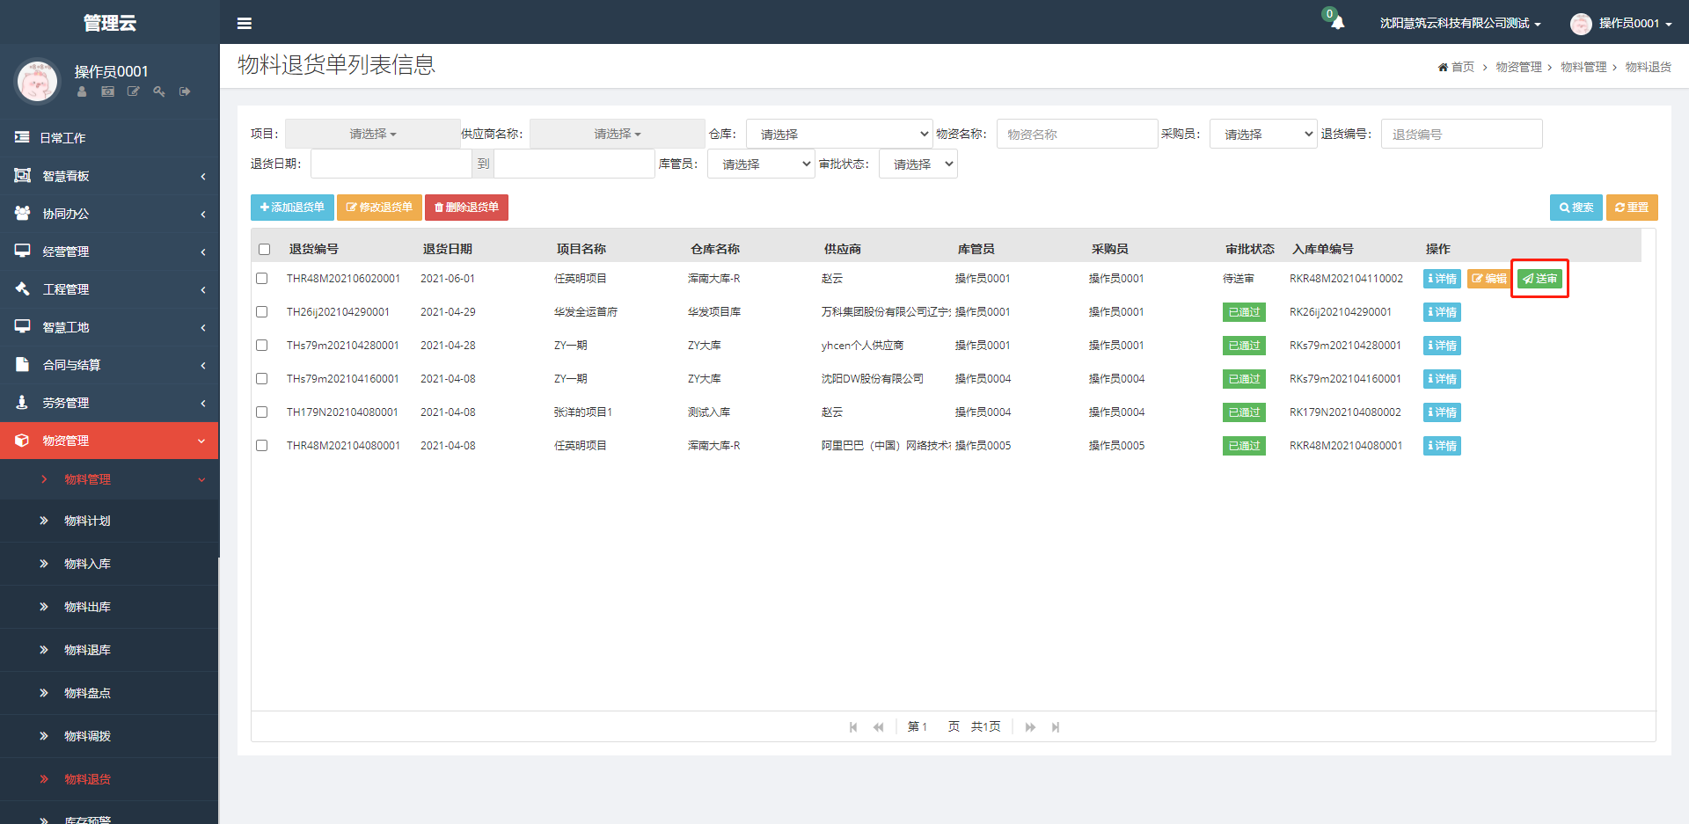This screenshot has height=824, width=1689.
Task: Click the 修改退货单 button
Action: point(379,208)
